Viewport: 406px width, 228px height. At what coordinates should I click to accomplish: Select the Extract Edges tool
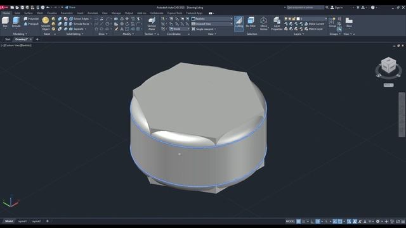(81, 19)
